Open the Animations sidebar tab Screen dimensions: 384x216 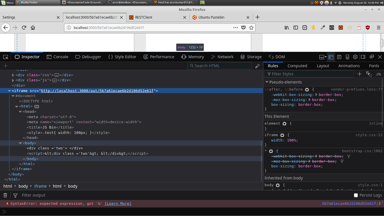349,66
